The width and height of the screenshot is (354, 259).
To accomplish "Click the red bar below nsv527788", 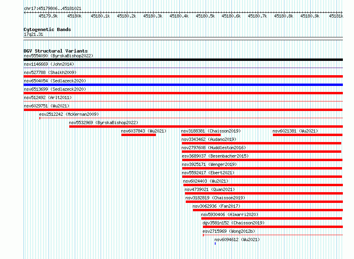I will [x=183, y=76].
